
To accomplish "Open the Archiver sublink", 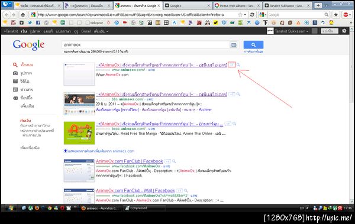I will click(205, 109).
